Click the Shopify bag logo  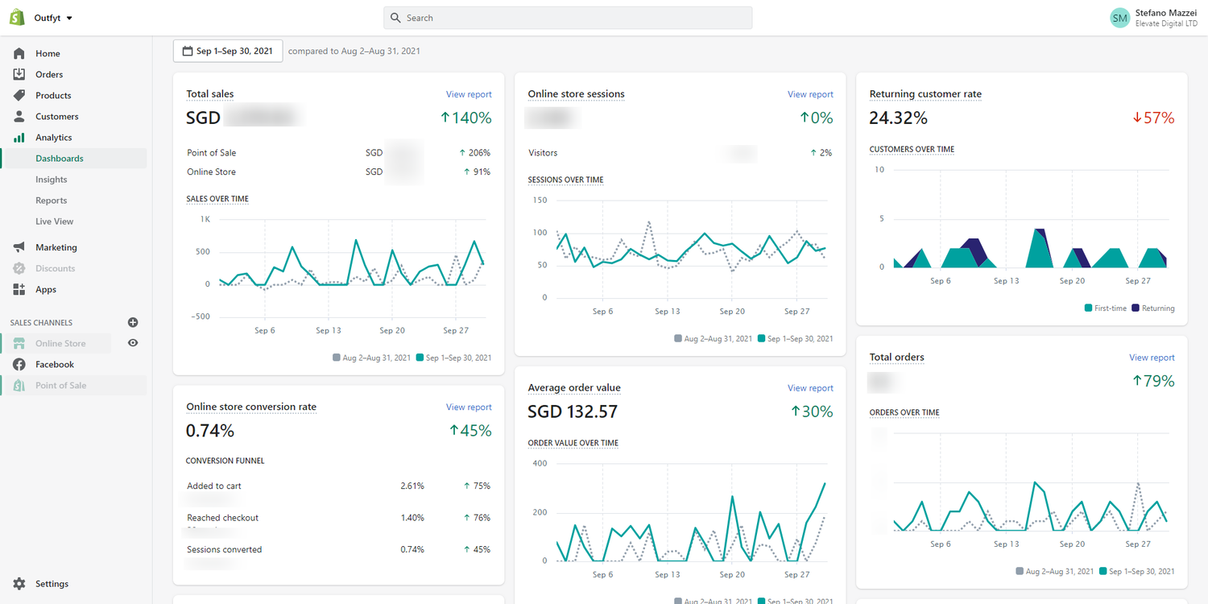[x=18, y=18]
